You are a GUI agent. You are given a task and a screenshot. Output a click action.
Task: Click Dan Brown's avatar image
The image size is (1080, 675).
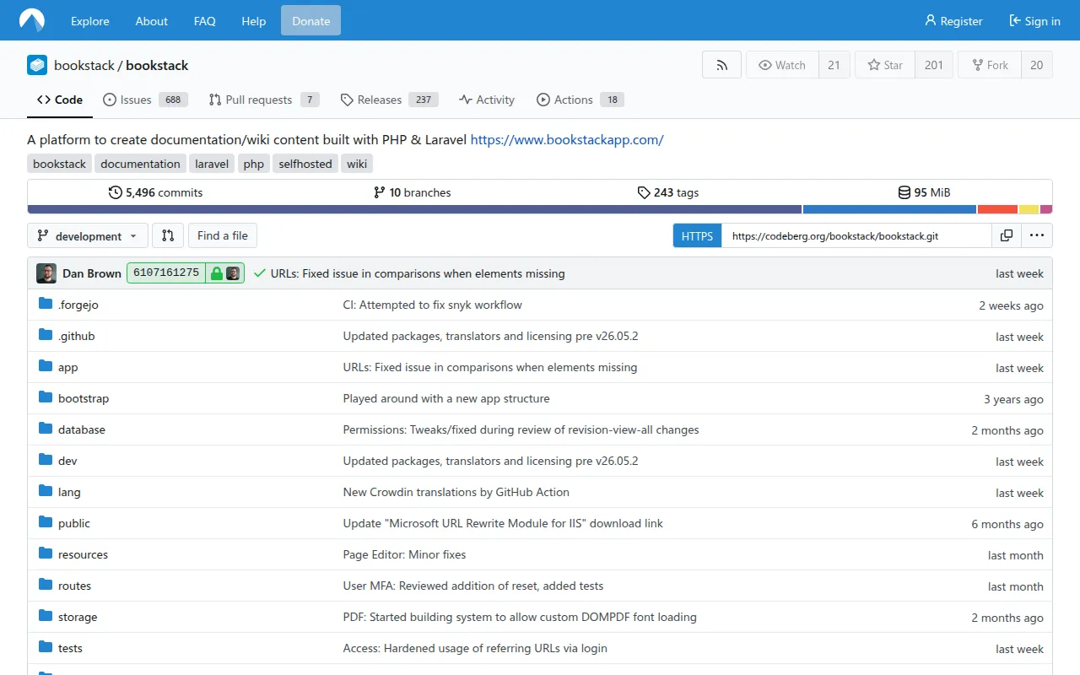pyautogui.click(x=46, y=273)
